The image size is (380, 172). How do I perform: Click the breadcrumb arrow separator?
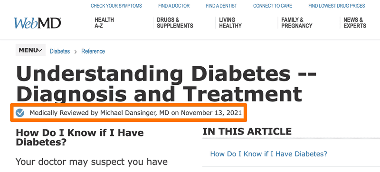(76, 52)
